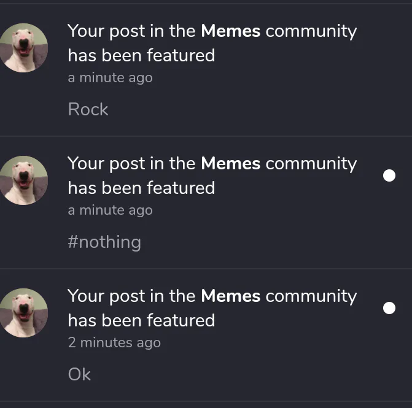Viewport: 412px width, 408px height.
Task: Open the post titled Rock
Action: (x=88, y=109)
